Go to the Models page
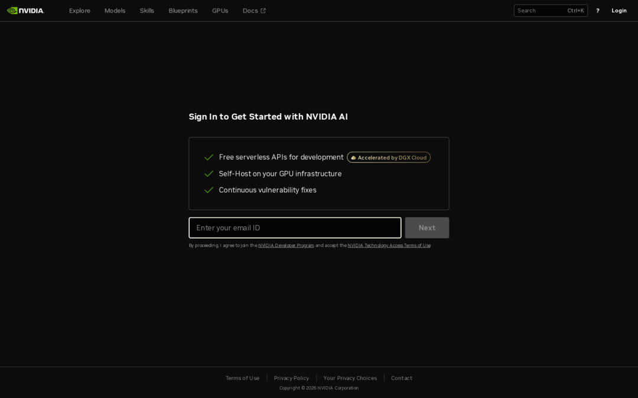The image size is (638, 398). 115,11
